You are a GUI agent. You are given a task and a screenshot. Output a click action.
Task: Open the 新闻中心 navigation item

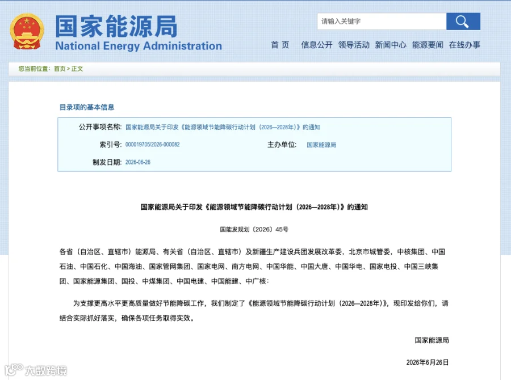(x=391, y=45)
